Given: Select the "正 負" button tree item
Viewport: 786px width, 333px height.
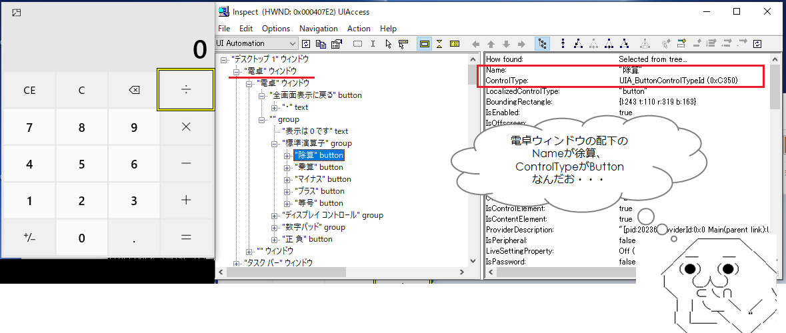Looking at the screenshot, I should [x=307, y=239].
